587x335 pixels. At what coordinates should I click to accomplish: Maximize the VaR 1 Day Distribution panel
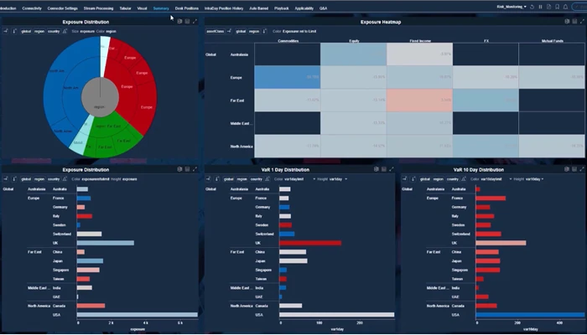tap(392, 169)
